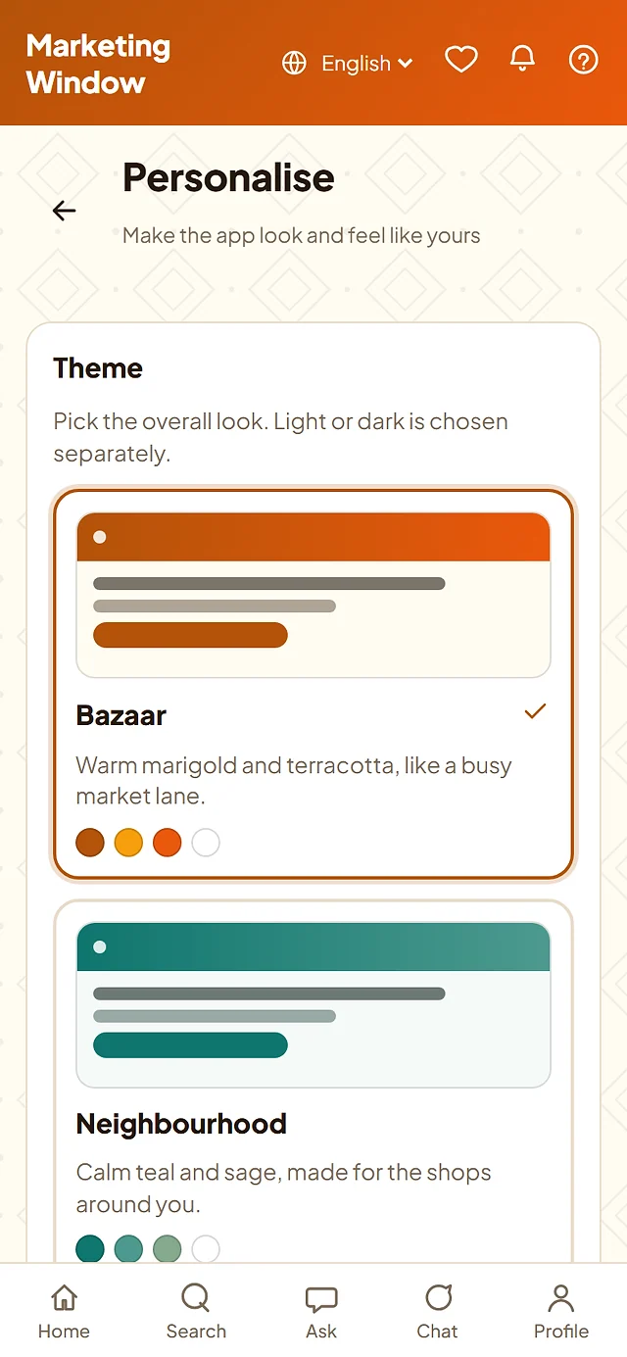Image resolution: width=627 pixels, height=1357 pixels.
Task: Click the Bazaar selected checkmark
Action: coord(535,711)
